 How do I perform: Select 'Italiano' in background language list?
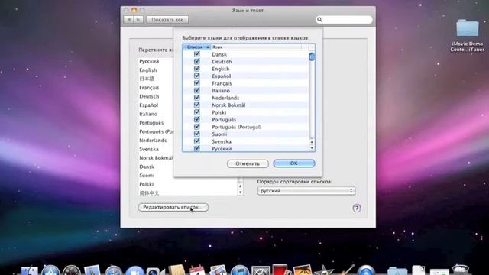[148, 114]
